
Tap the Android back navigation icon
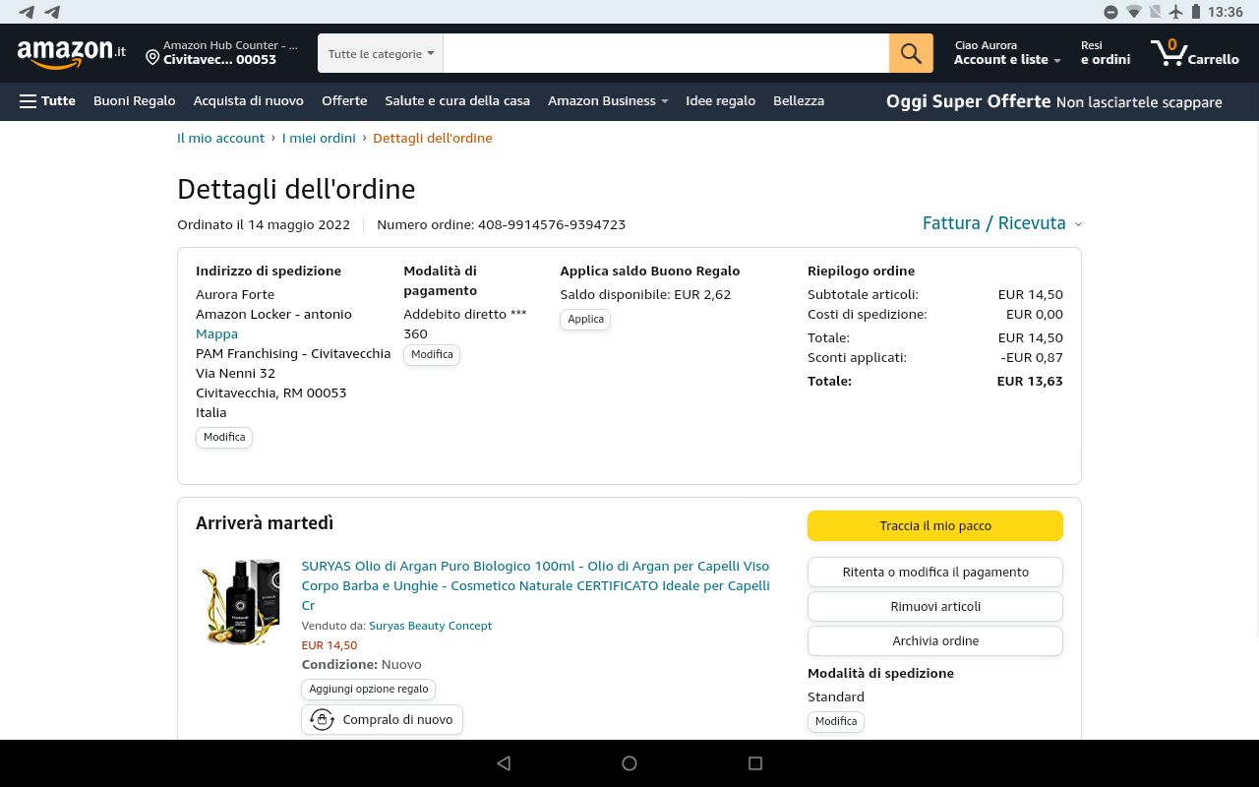point(504,763)
